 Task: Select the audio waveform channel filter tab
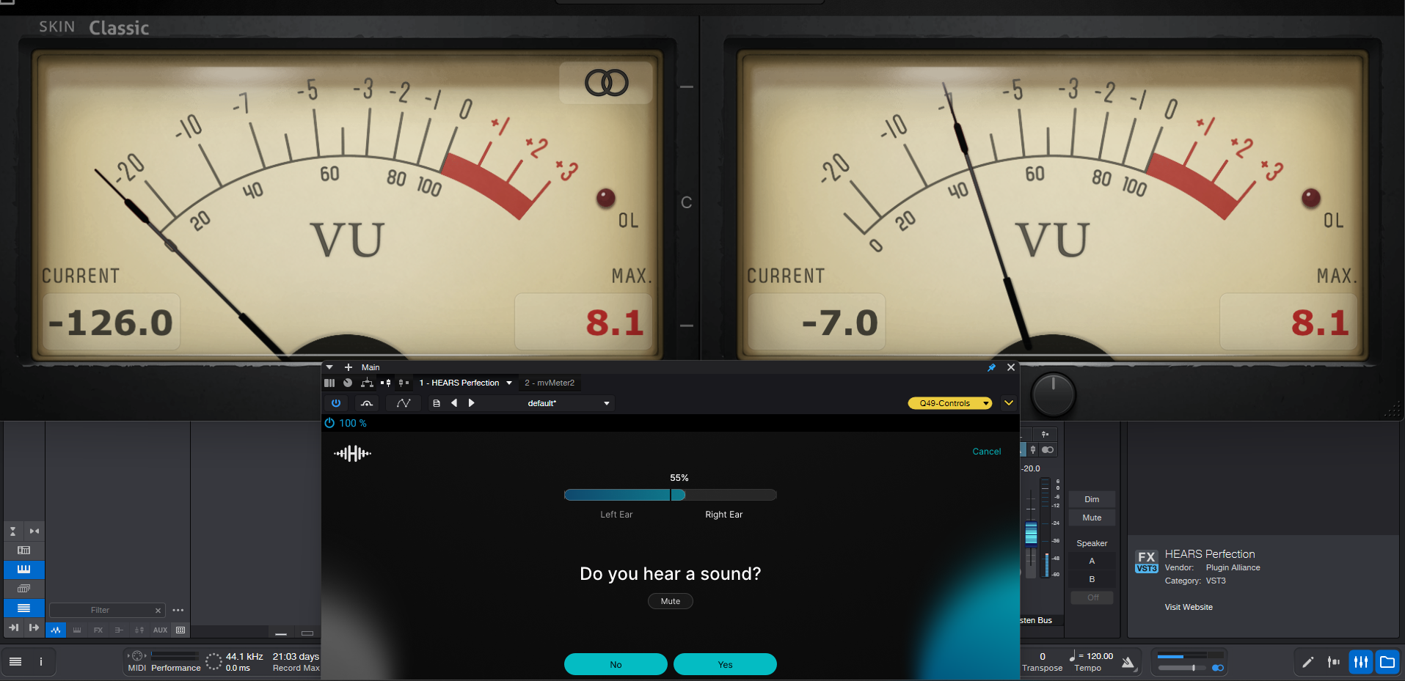[x=56, y=630]
